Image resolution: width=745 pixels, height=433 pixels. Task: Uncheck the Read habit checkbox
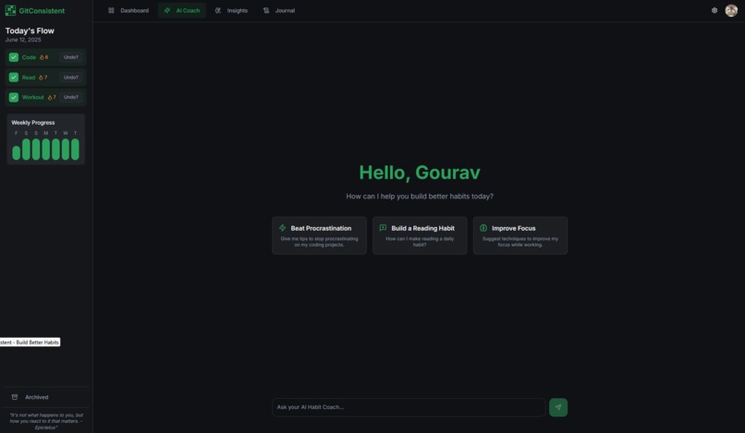pos(14,78)
